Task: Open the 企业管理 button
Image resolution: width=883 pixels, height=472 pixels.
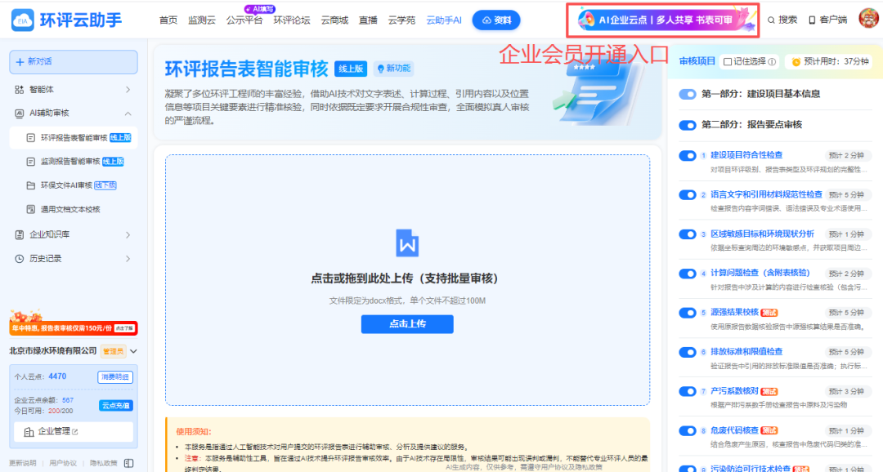Action: tap(74, 432)
